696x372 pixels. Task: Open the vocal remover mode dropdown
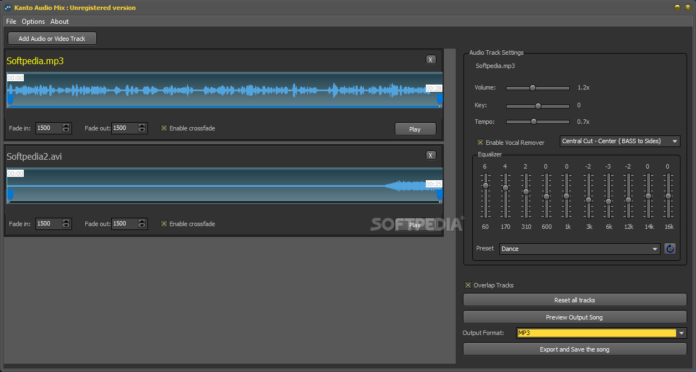coord(620,141)
